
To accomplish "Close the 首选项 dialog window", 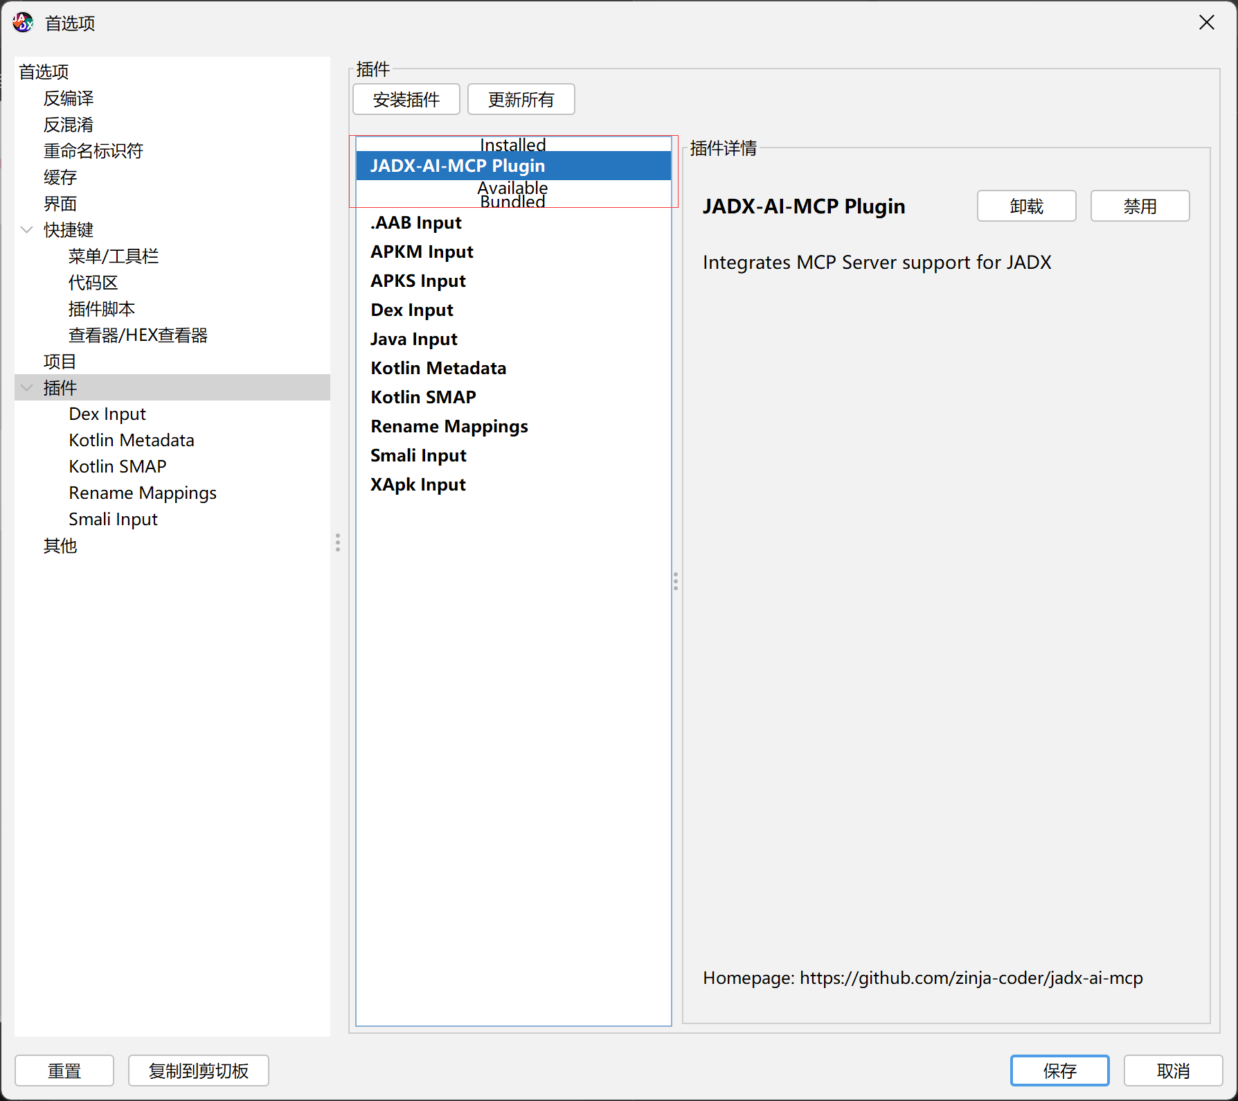I will 1207,23.
